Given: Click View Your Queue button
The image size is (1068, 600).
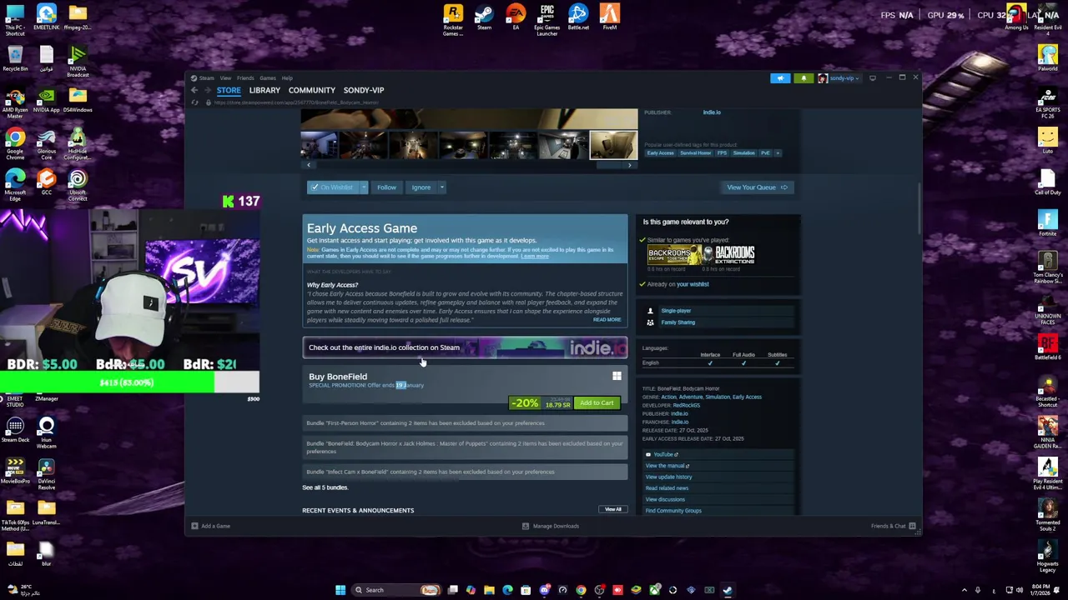Looking at the screenshot, I should pos(758,187).
